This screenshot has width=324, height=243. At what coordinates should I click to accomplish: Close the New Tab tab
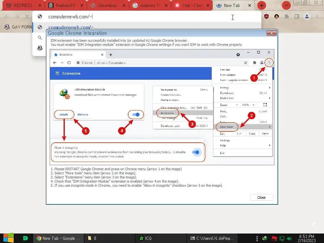point(250,6)
